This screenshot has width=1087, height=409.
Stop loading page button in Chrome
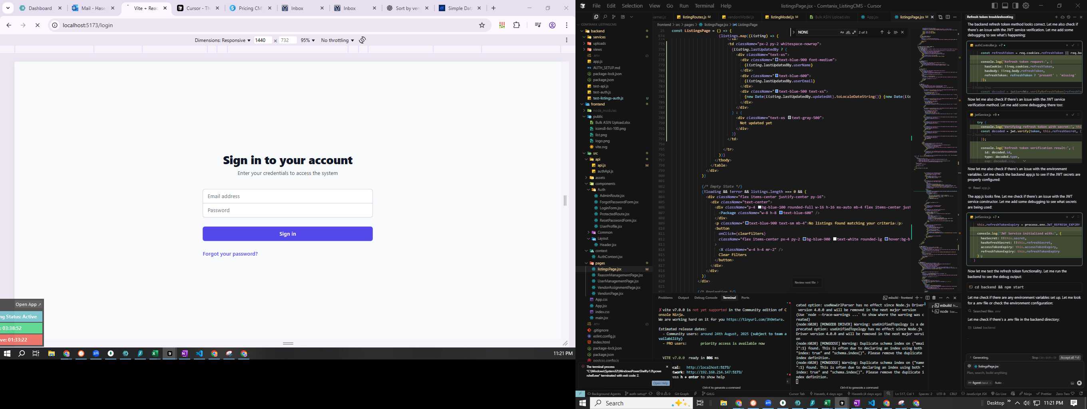38,25
